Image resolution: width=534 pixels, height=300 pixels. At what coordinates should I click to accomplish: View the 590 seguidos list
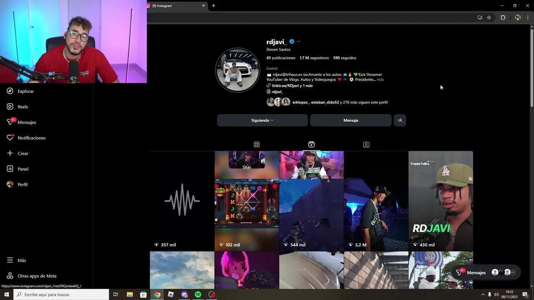pos(345,58)
